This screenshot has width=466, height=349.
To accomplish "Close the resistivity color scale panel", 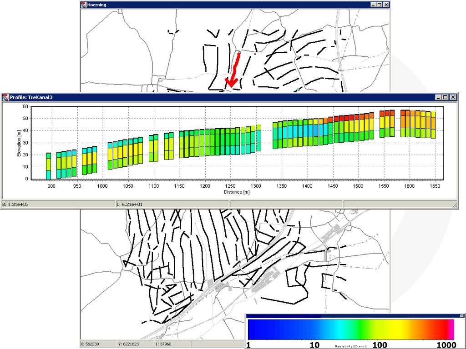I will tap(462, 316).
